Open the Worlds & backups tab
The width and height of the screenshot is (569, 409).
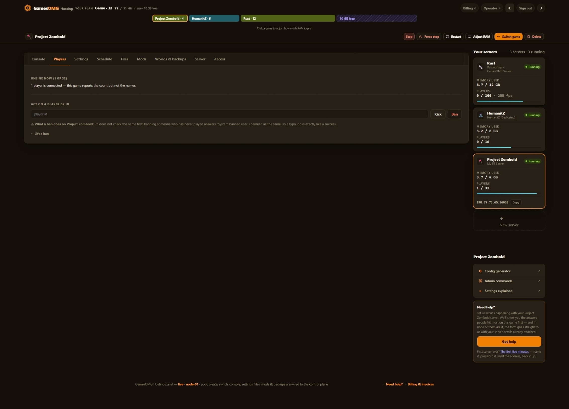click(170, 59)
